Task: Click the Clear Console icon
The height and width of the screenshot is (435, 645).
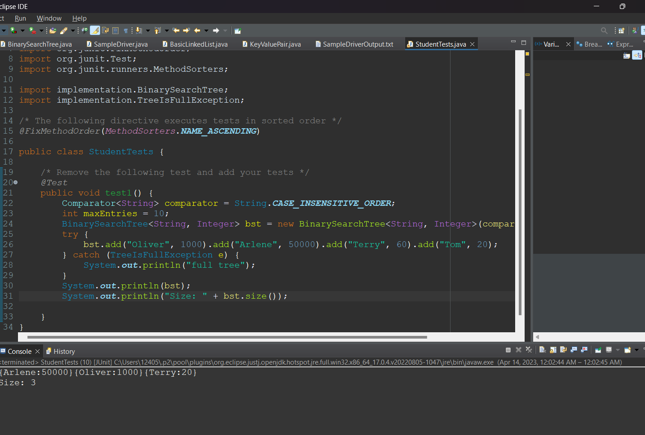Action: pos(543,350)
